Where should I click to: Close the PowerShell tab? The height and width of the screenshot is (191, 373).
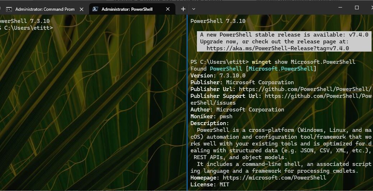point(168,9)
